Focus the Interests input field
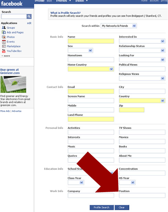This screenshot has height=212, width=168. [x=91, y=142]
